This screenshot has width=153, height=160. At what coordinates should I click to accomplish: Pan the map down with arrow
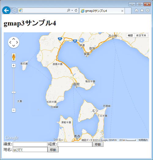[x=13, y=46]
